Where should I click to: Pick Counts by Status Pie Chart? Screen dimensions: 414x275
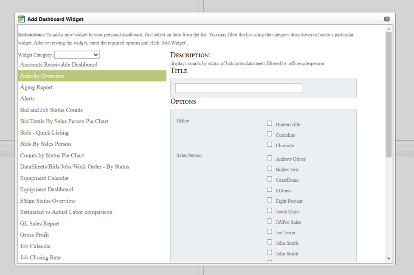point(52,155)
